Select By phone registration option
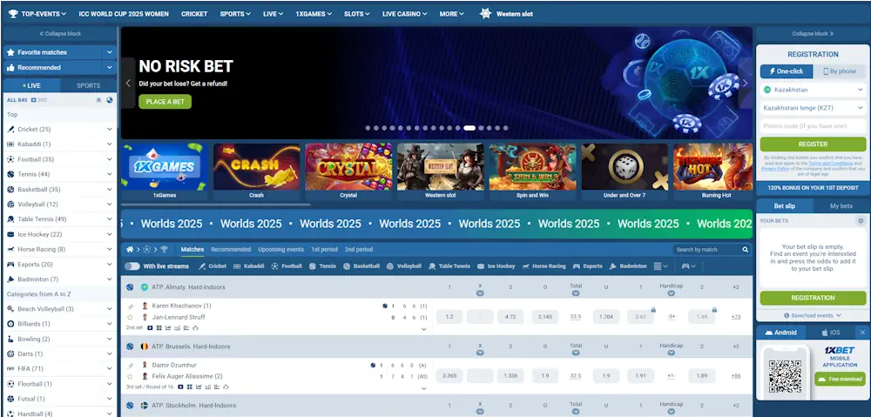Viewport: 871px width, 417px height. click(840, 71)
